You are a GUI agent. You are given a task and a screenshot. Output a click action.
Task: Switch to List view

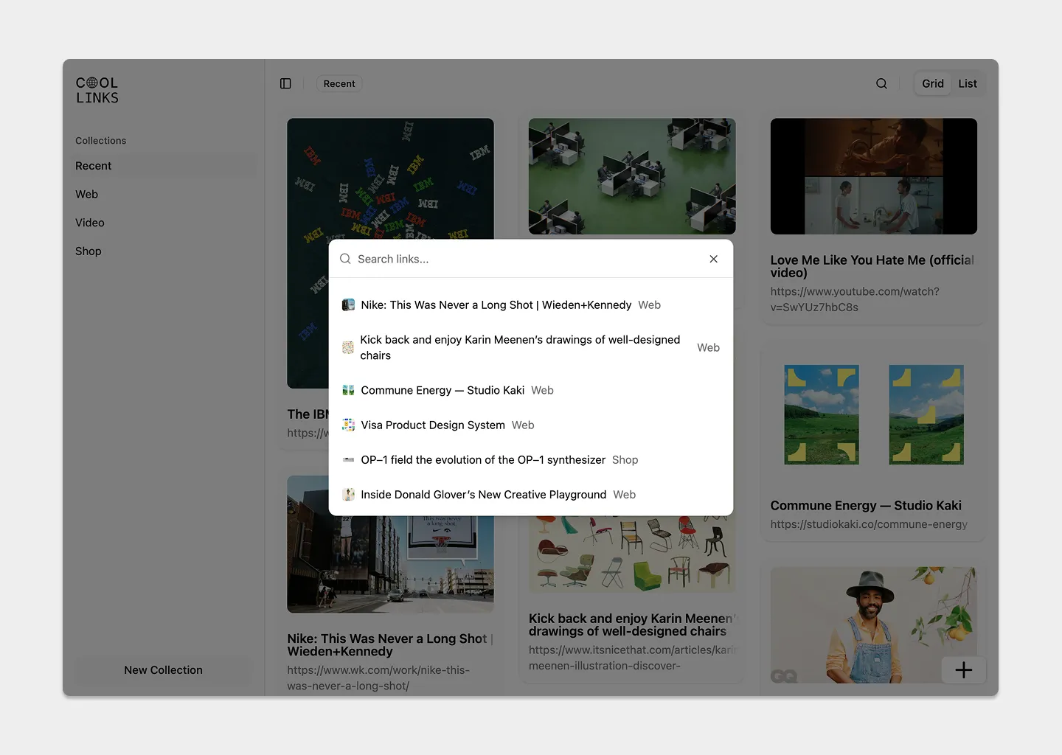(968, 83)
